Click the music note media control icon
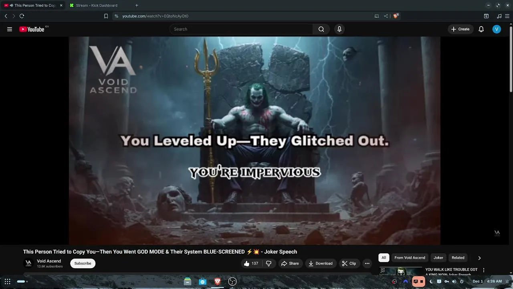Image resolution: width=513 pixels, height=289 pixels. (x=499, y=16)
